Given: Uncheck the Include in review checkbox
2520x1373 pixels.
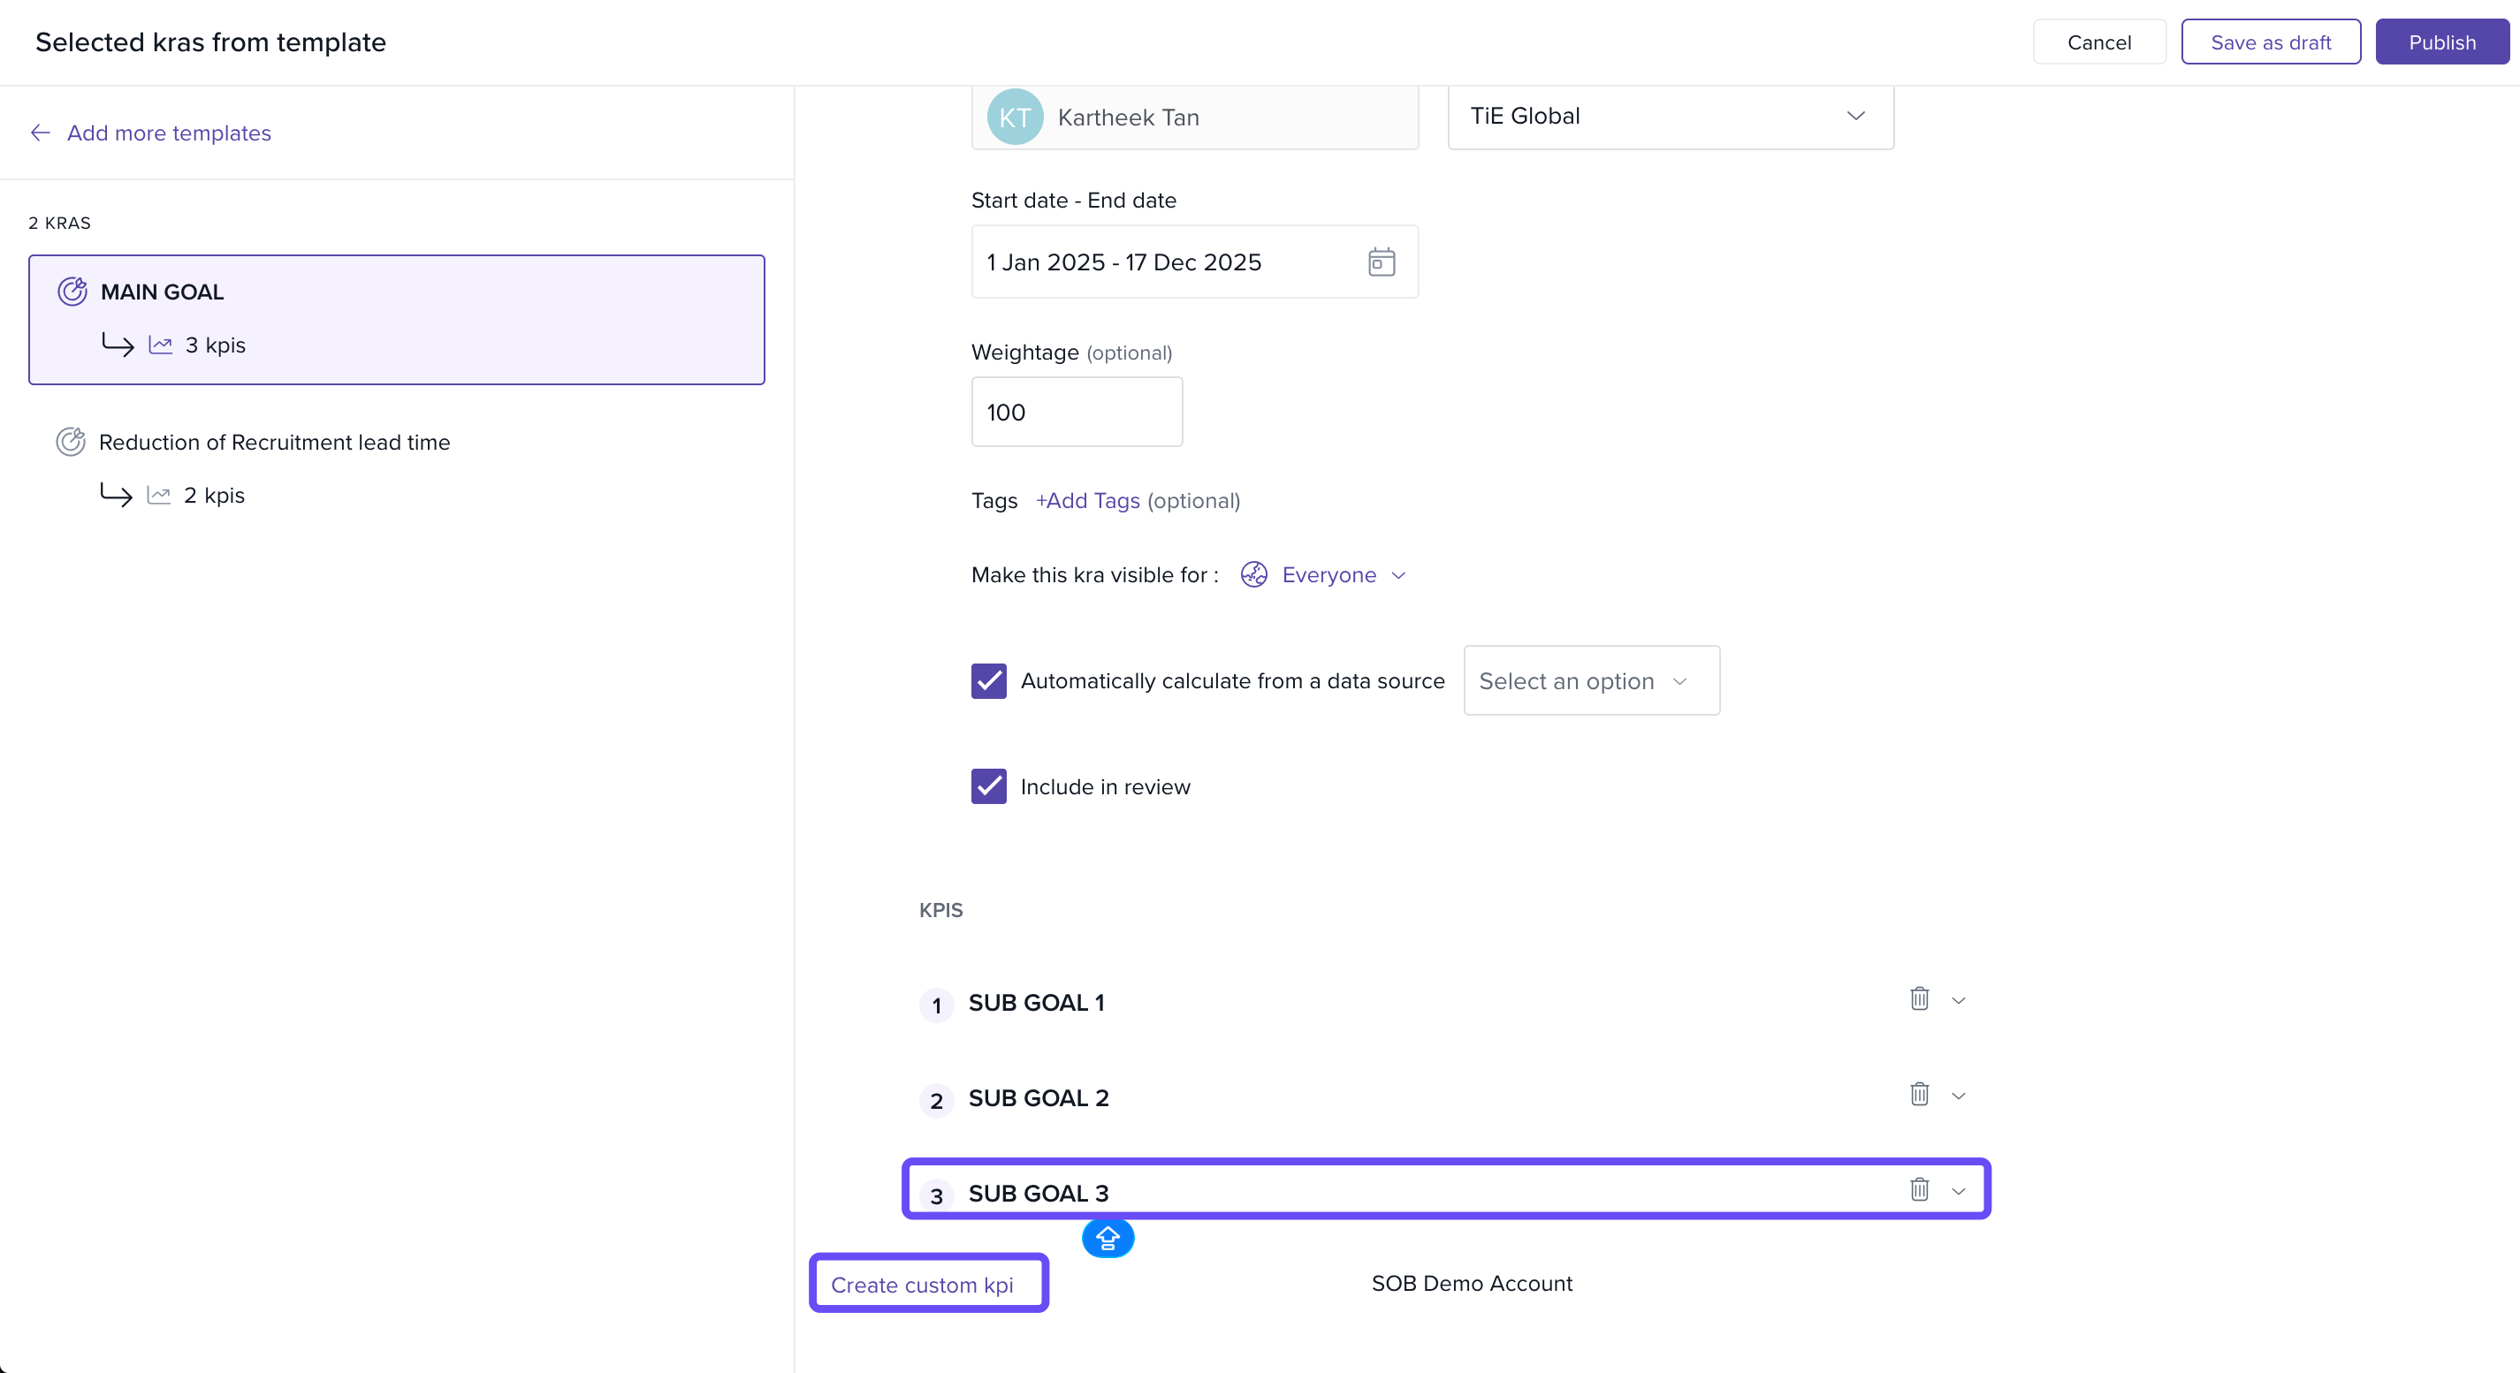Looking at the screenshot, I should click(988, 786).
